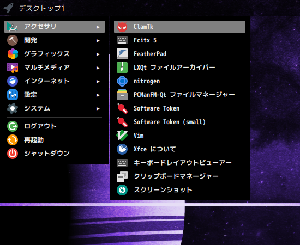Expand the 設定 submenu arrow
The width and height of the screenshot is (300, 245).
98,95
